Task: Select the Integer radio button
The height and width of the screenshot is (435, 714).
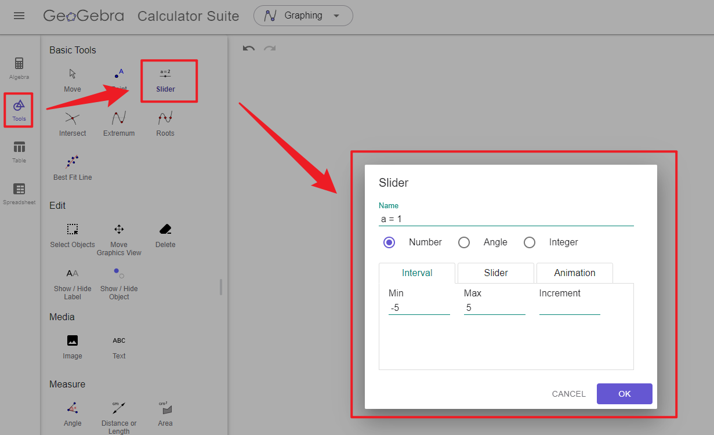Action: pos(529,242)
